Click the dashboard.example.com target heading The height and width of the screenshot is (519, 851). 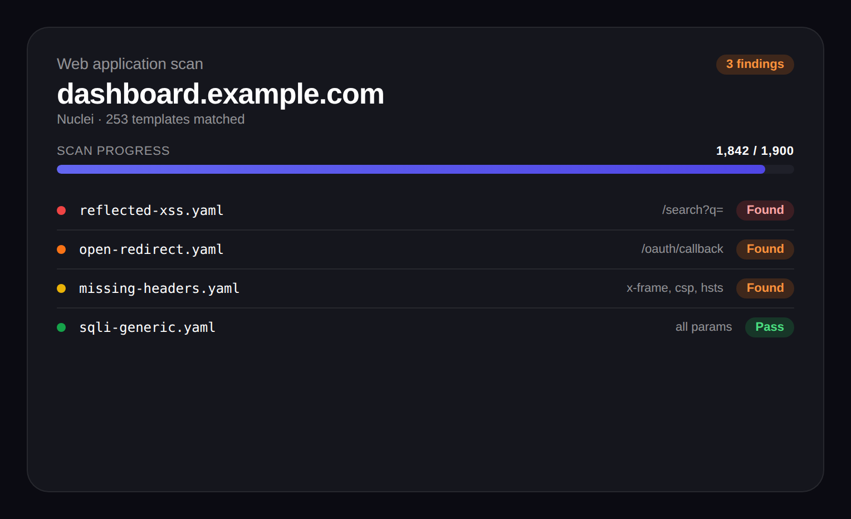click(221, 94)
